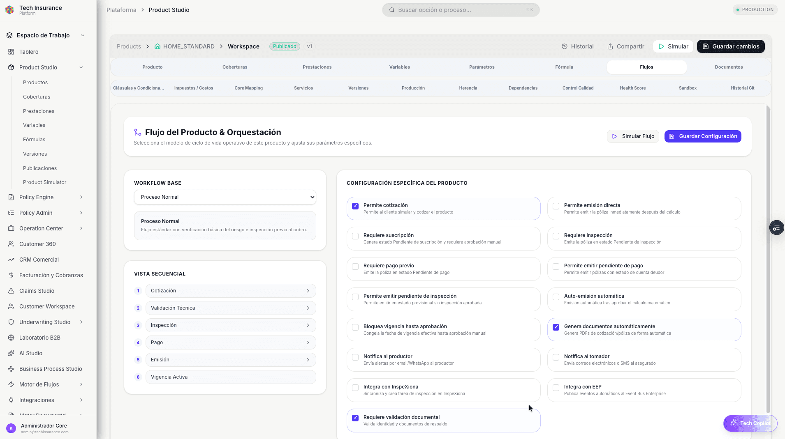
Task: Click the Laboratorio B2B globe icon
Action: [x=11, y=338]
